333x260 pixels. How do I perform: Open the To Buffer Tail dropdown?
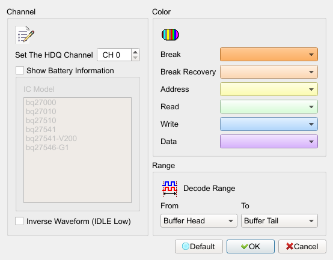click(x=280, y=221)
